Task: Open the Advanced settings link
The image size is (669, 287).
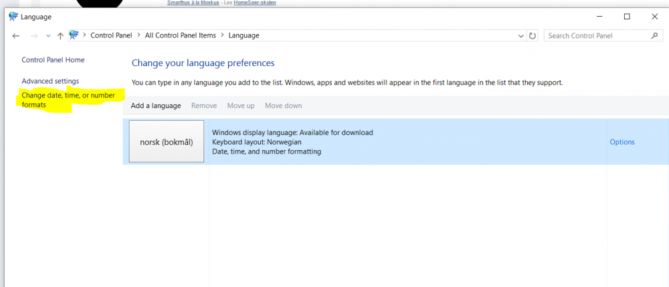Action: click(50, 81)
